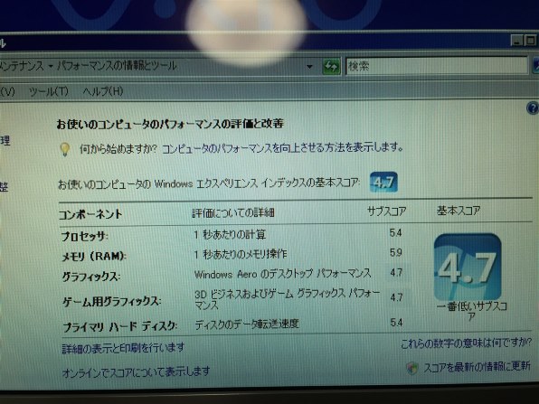Click the light bulb tip icon
This screenshot has width=539, height=404.
[64, 149]
